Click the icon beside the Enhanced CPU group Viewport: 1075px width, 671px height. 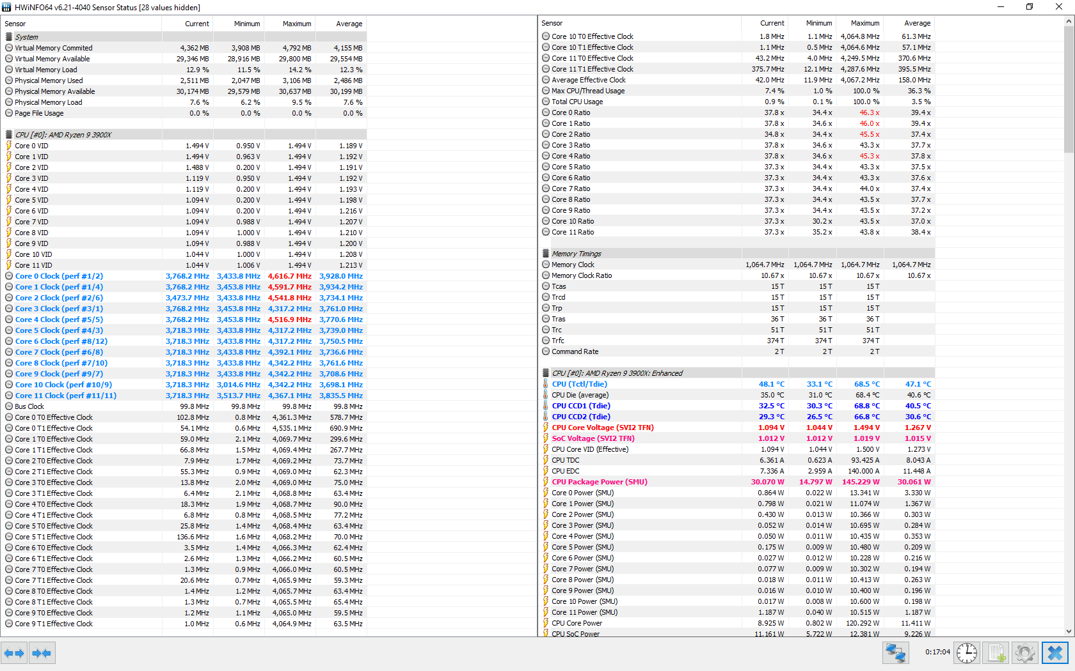click(546, 373)
